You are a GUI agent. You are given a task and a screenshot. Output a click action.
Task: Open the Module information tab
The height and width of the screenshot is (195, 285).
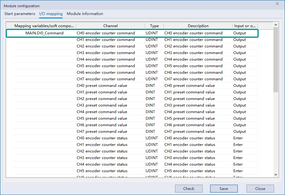85,14
